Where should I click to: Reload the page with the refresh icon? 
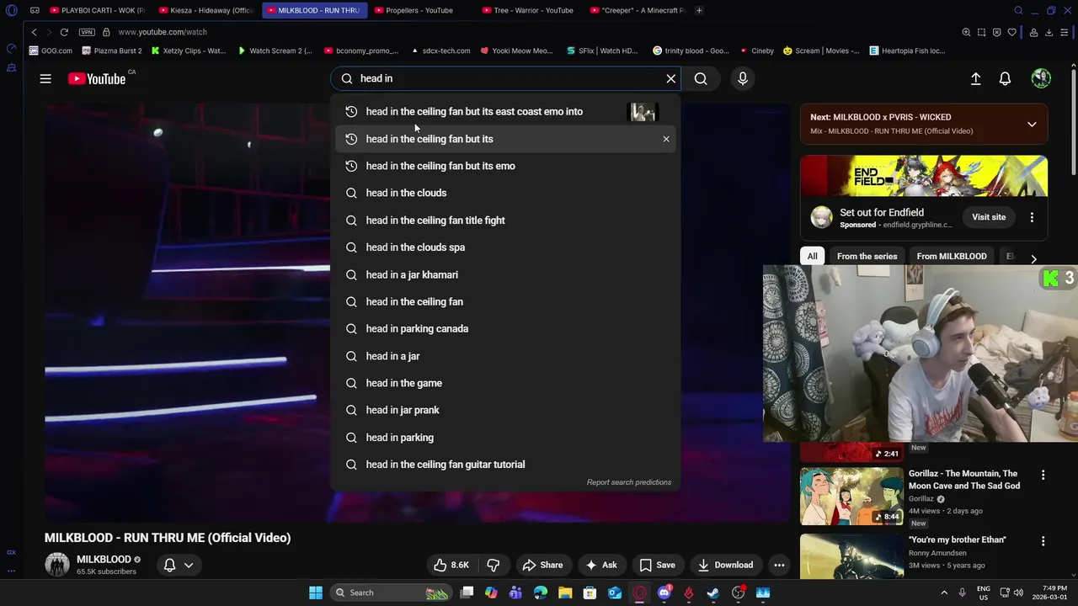(x=64, y=32)
